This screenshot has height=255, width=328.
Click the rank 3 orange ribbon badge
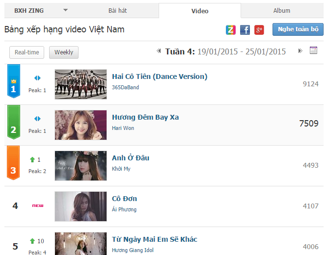click(13, 163)
